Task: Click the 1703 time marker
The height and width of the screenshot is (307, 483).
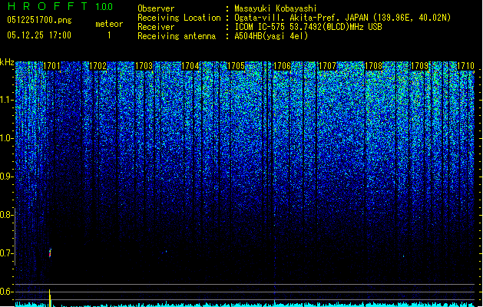Action: click(x=144, y=66)
